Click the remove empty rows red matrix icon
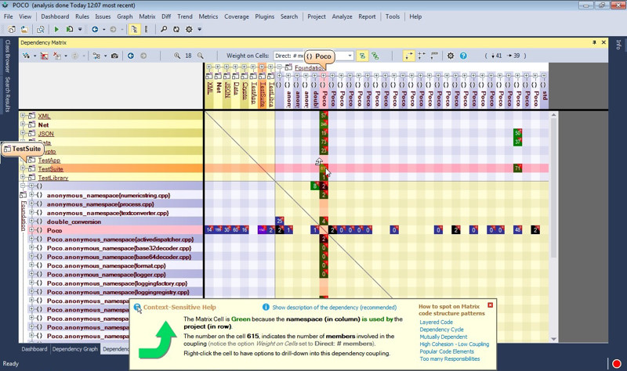 45,56
